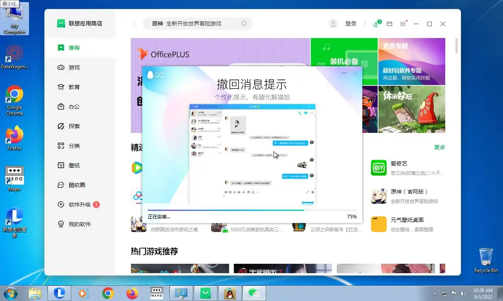Switch to WeChat in the taskbar
The image size is (503, 301).
(254, 293)
